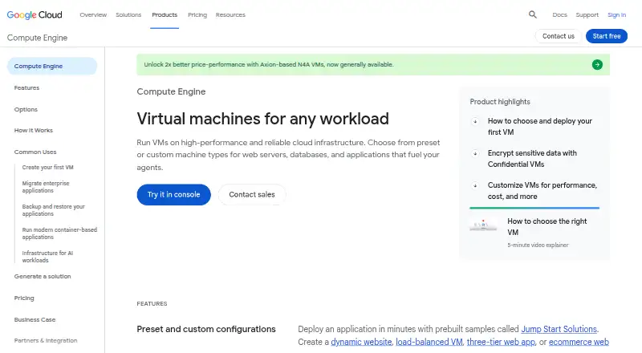
Task: Click the Google Cloud logo
Action: coord(35,15)
